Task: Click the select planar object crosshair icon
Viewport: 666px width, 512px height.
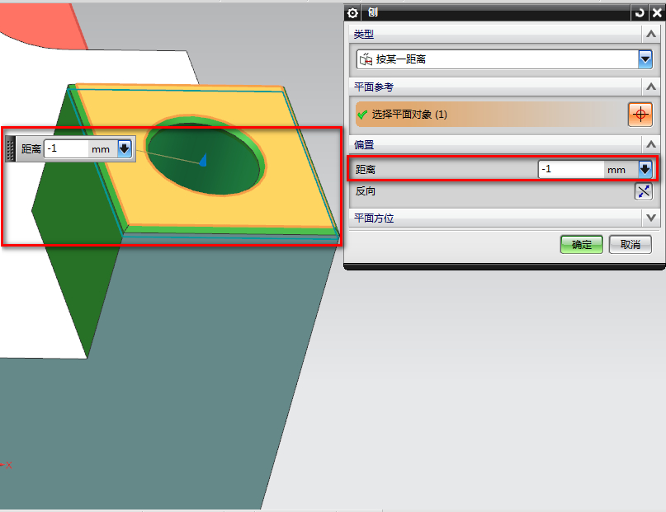Action: [640, 114]
